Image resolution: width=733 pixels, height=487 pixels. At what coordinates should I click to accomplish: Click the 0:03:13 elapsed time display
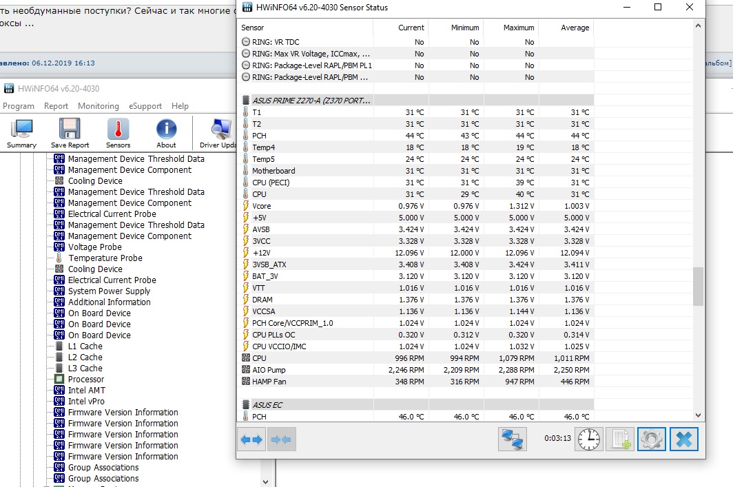click(557, 438)
